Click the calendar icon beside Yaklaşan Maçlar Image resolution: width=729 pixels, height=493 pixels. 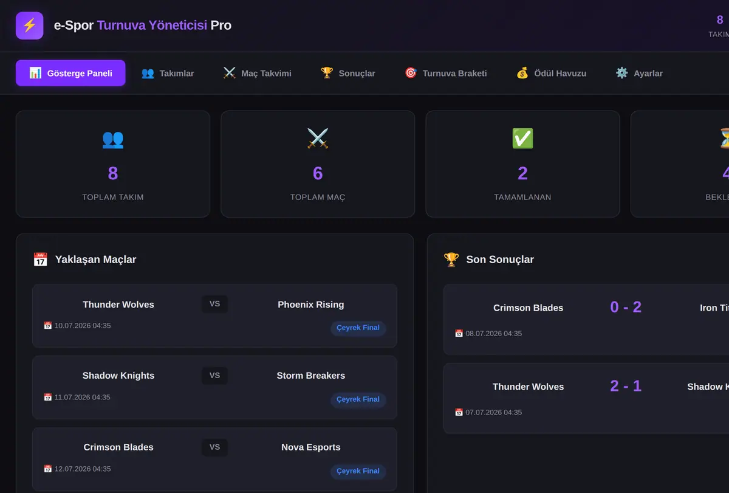40,260
